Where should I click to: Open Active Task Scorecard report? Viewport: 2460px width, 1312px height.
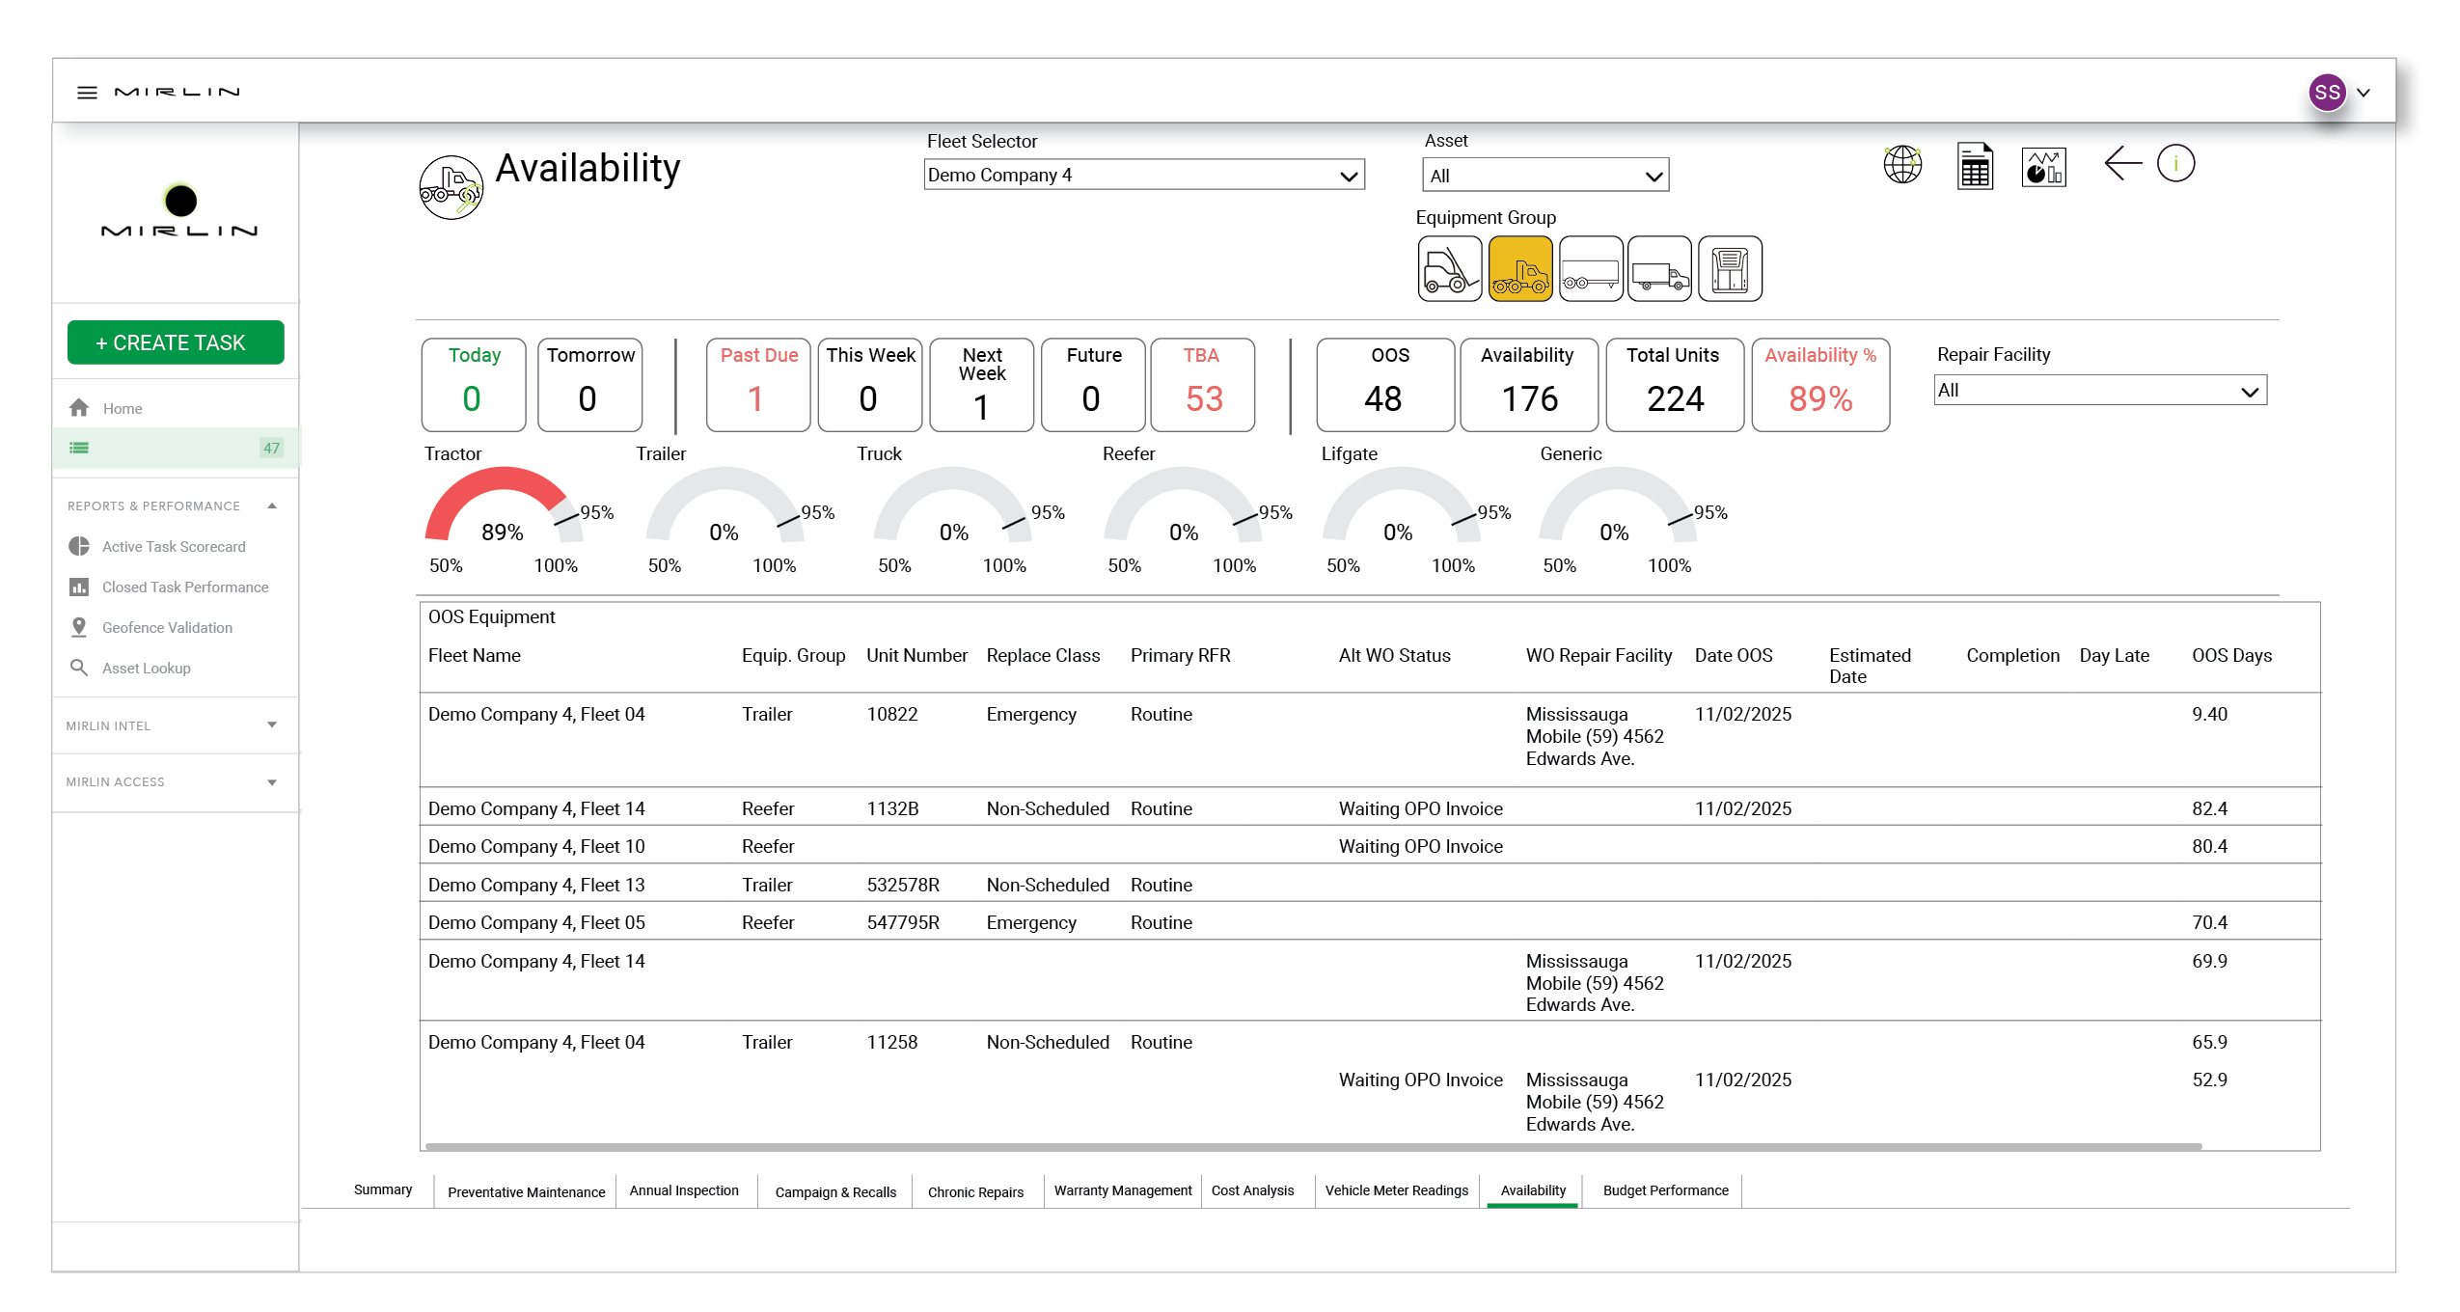174,547
